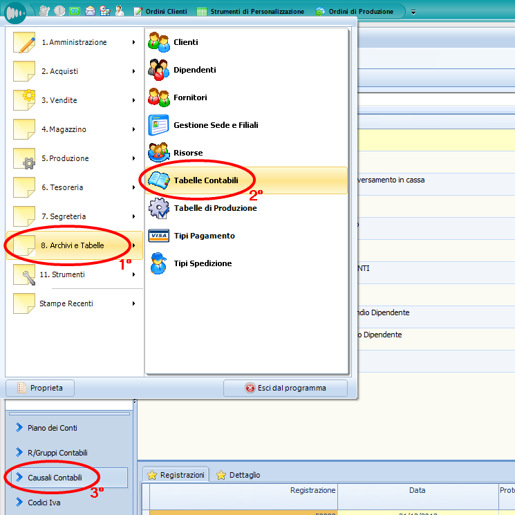Select the 8. Archivi e Tabelle menu

coord(74,245)
